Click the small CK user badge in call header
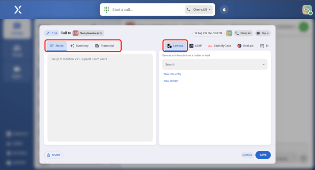Viewport: 315px width, 170px height. 229,33
